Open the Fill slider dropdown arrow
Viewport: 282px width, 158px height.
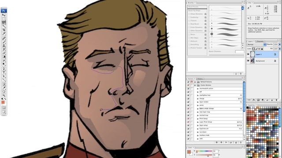(279, 49)
